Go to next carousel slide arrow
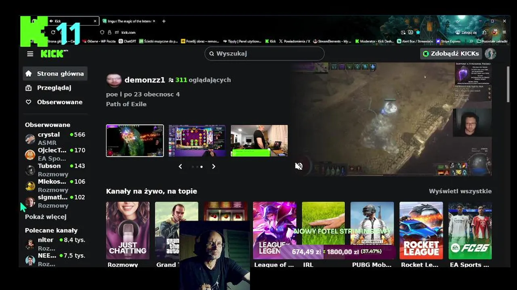 point(214,166)
